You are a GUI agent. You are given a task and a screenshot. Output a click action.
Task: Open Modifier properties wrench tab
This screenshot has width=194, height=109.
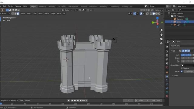tap(167, 76)
